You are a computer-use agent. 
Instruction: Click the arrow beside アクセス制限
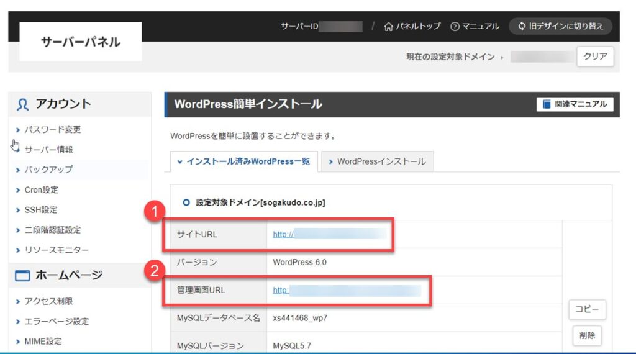[18, 302]
